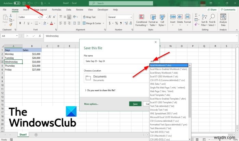Switch to the Review tab

(80, 10)
